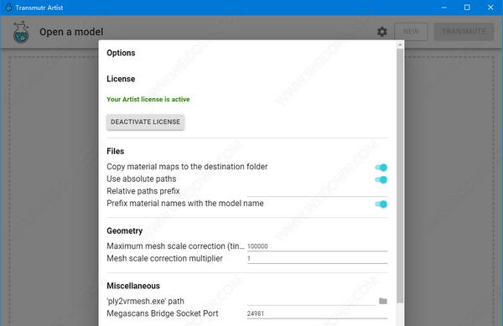The width and height of the screenshot is (503, 326).
Task: Click the 'Open a model' title text
Action: [71, 32]
